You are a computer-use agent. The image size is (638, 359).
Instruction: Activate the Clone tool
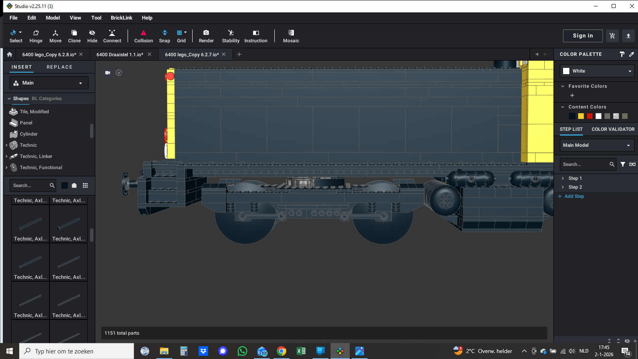point(74,36)
